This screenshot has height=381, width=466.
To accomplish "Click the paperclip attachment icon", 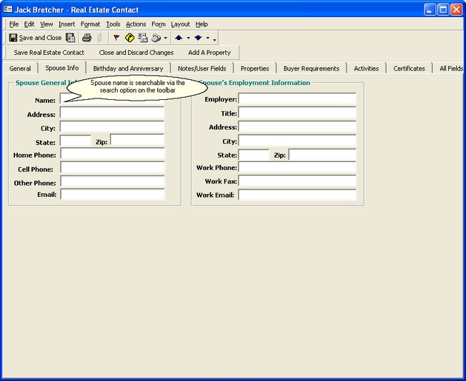I will pos(99,38).
